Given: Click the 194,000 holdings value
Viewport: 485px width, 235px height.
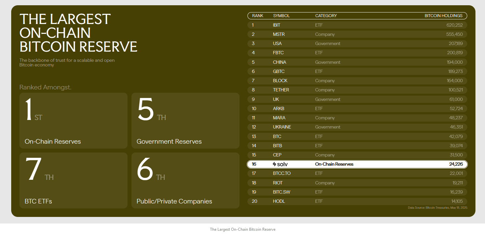Looking at the screenshot, I should (x=455, y=62).
